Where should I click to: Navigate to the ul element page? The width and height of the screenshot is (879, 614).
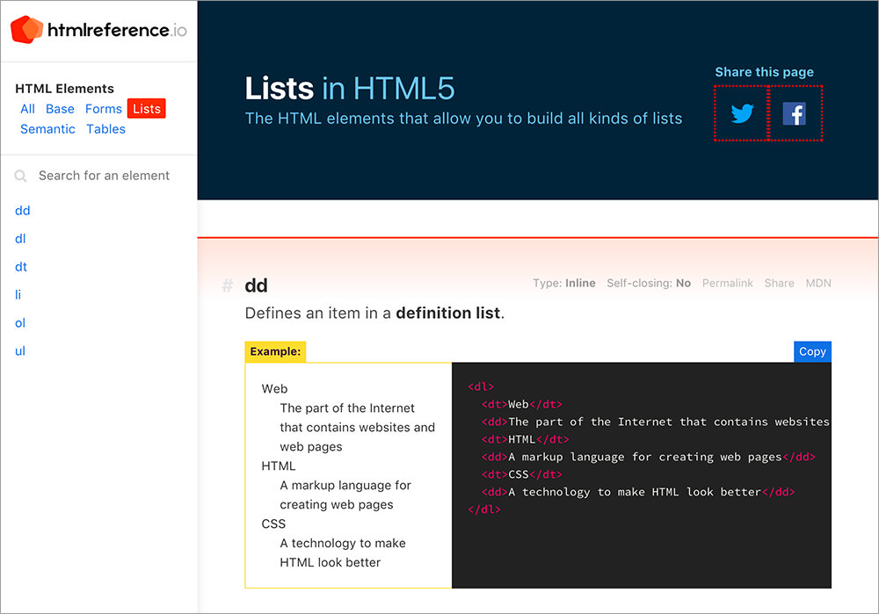click(20, 350)
